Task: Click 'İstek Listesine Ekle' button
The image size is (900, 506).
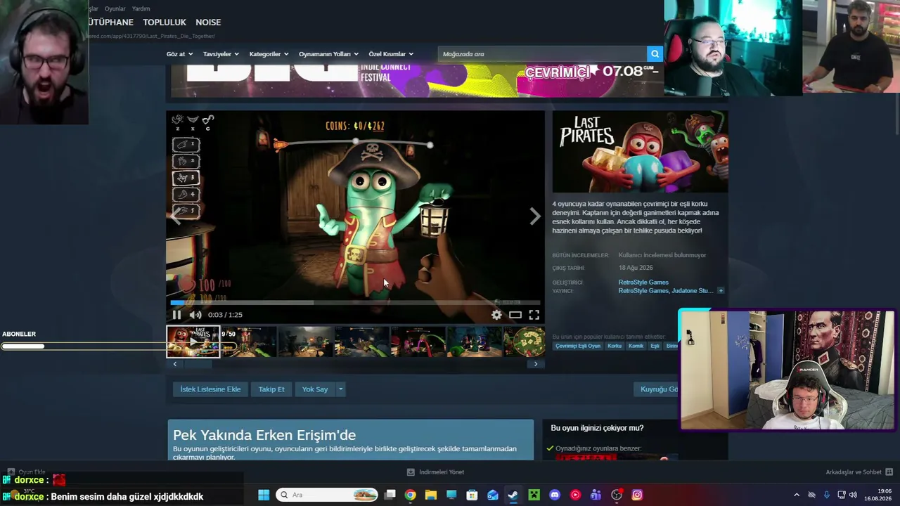Action: tap(210, 389)
